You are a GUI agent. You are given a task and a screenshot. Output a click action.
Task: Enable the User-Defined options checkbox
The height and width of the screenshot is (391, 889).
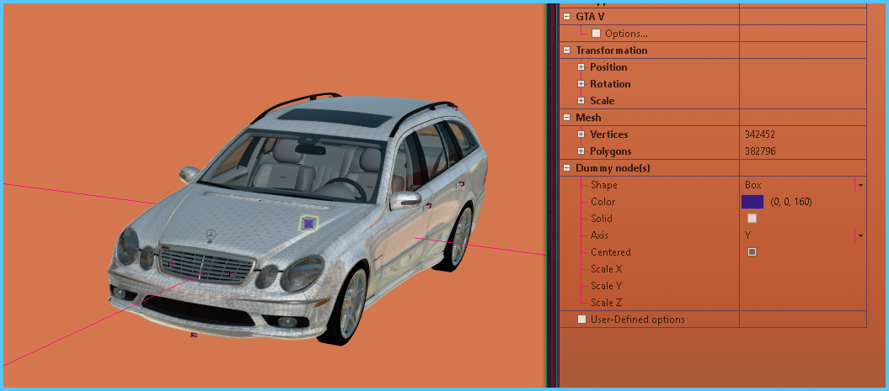coord(581,320)
